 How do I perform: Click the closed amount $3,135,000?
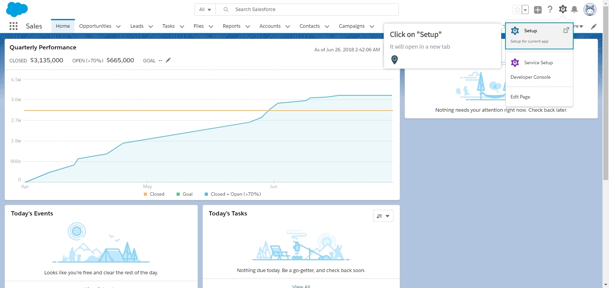46,60
